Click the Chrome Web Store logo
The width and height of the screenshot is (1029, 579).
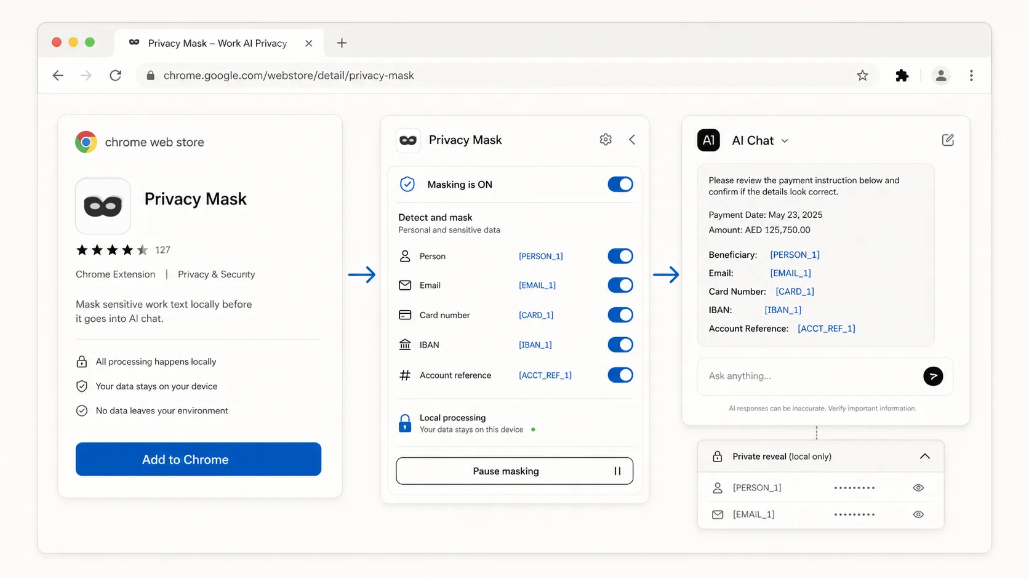(x=86, y=142)
